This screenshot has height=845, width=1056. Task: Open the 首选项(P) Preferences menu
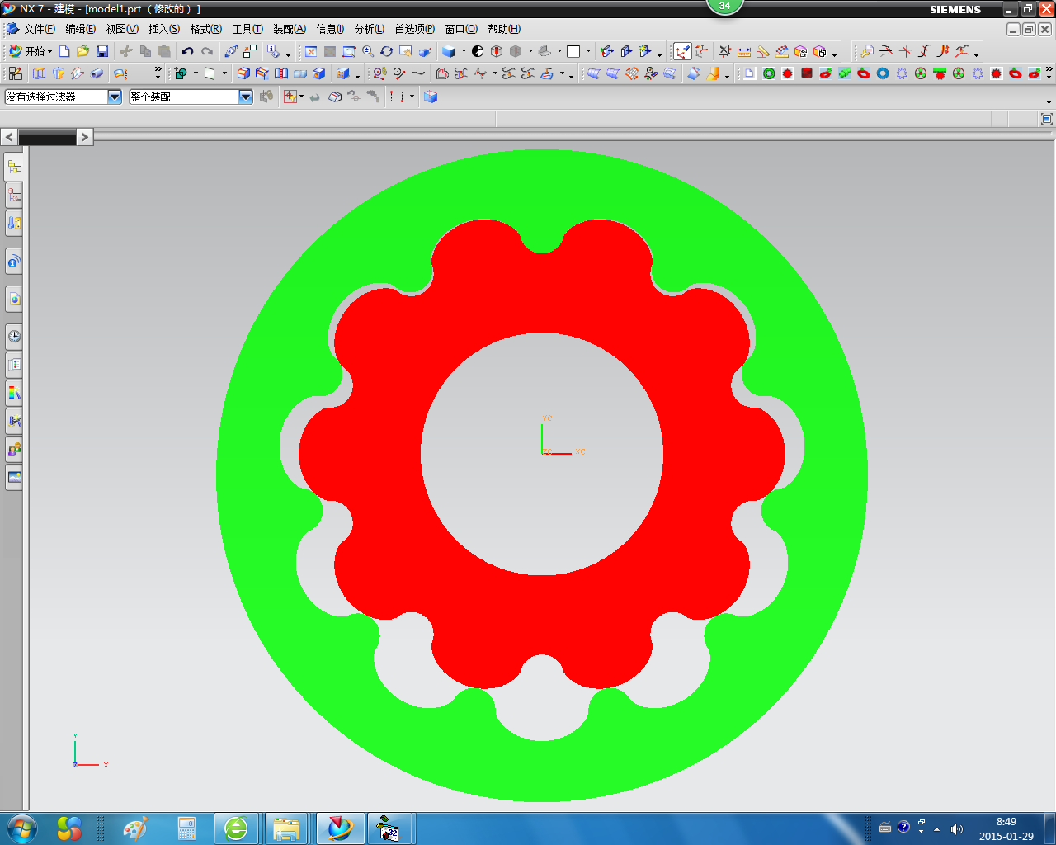[x=414, y=29]
